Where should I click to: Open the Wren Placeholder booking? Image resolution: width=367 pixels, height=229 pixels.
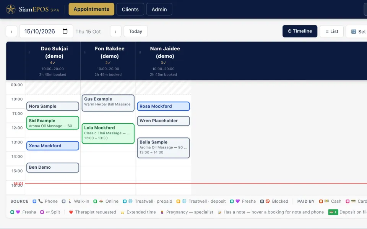163,121
